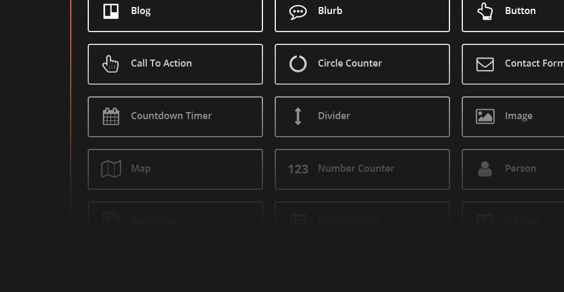Insert the Divider module
Viewport: 564px width, 292px height.
pos(362,117)
